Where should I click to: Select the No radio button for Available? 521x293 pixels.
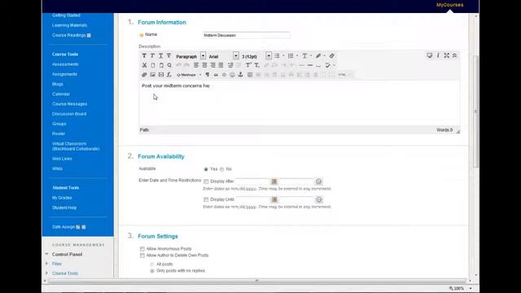221,169
